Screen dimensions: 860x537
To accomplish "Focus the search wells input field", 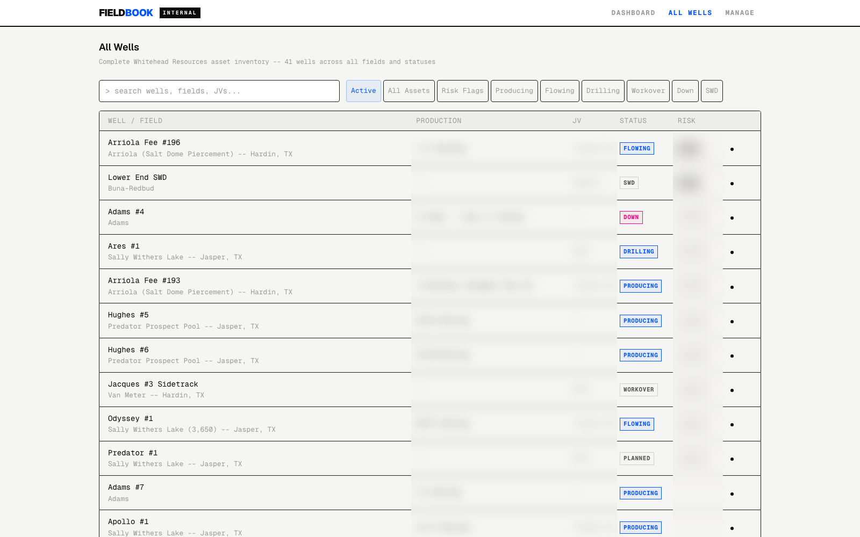I will (x=219, y=91).
